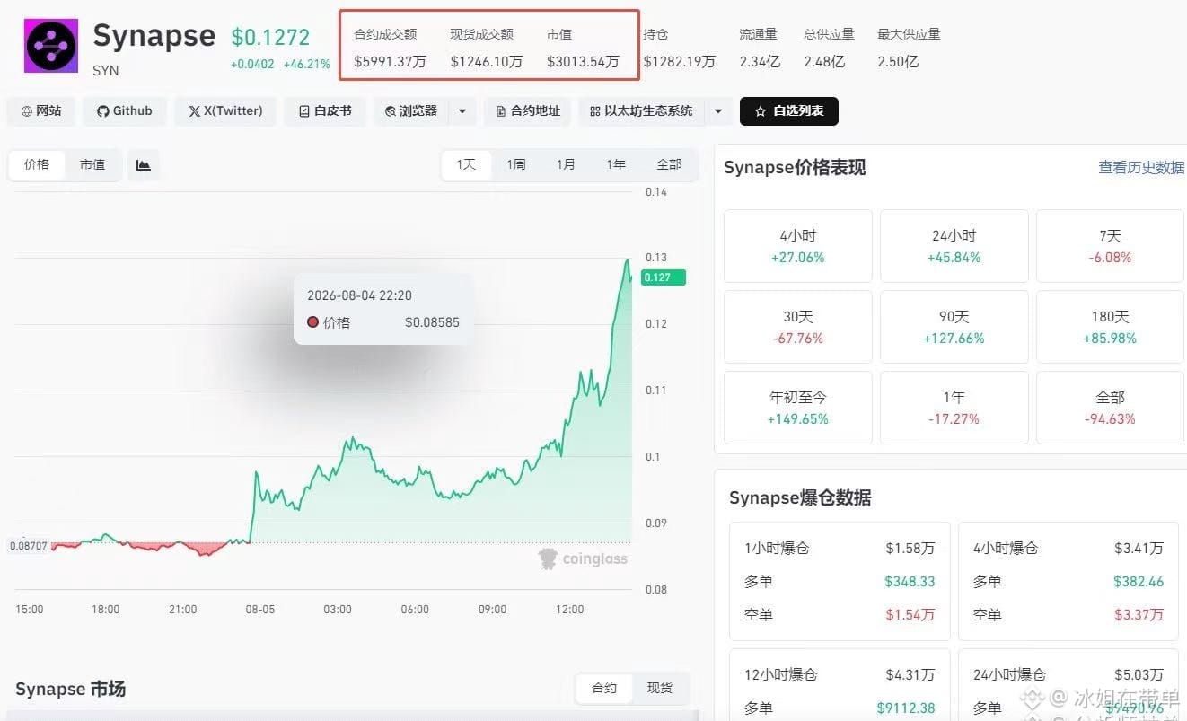The width and height of the screenshot is (1187, 721).
Task: Click the 12小时爆仓 total $4.31万
Action: click(x=910, y=674)
